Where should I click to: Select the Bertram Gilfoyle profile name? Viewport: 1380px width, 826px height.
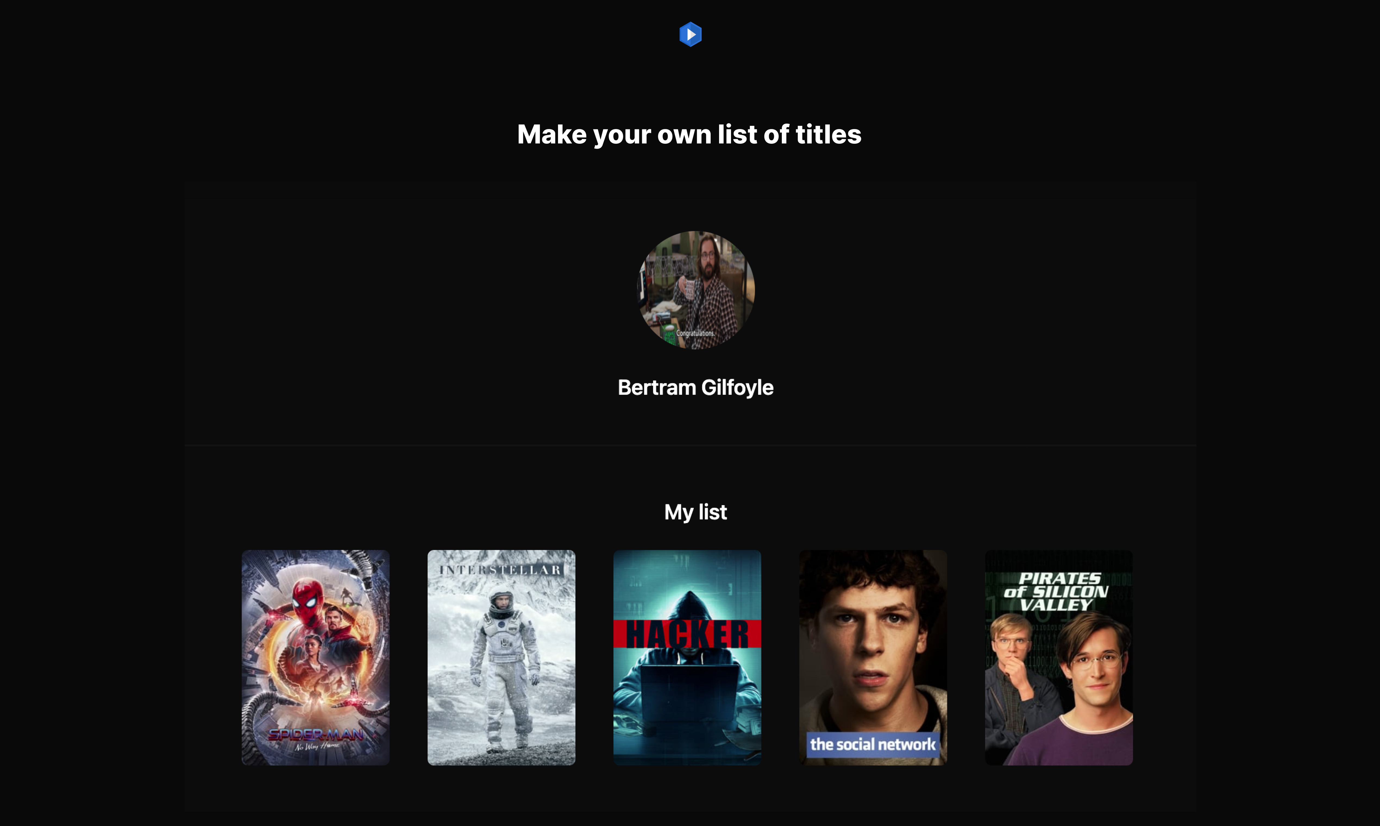click(695, 387)
